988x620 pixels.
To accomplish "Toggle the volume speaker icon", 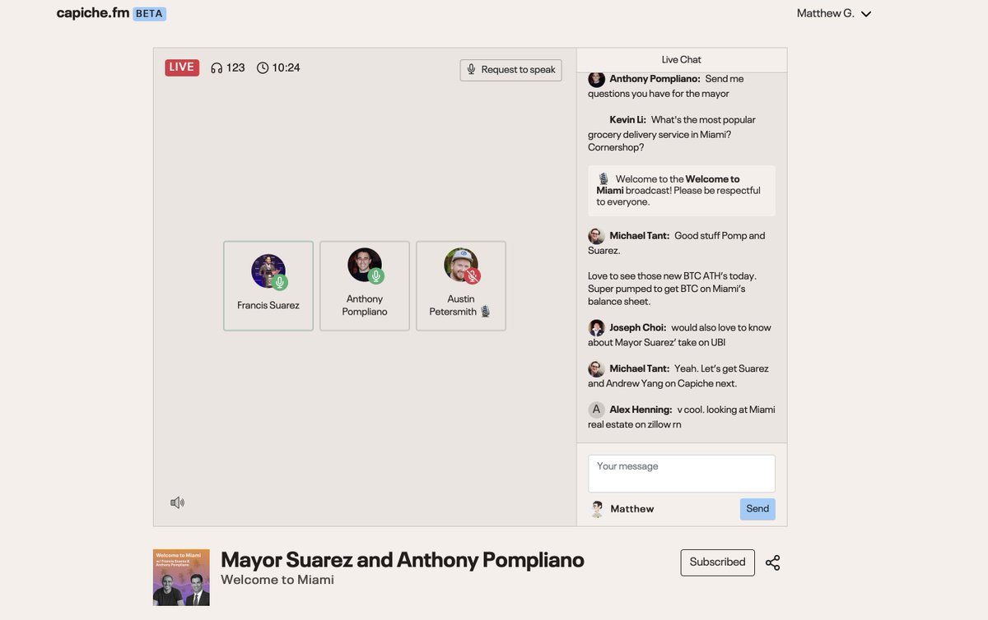I will tap(177, 502).
